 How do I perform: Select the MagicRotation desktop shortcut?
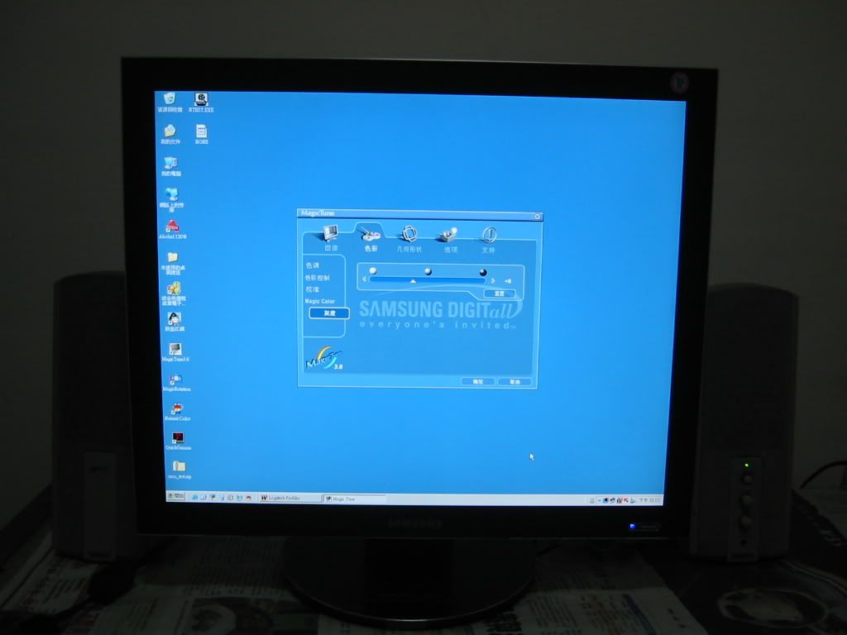(x=176, y=382)
